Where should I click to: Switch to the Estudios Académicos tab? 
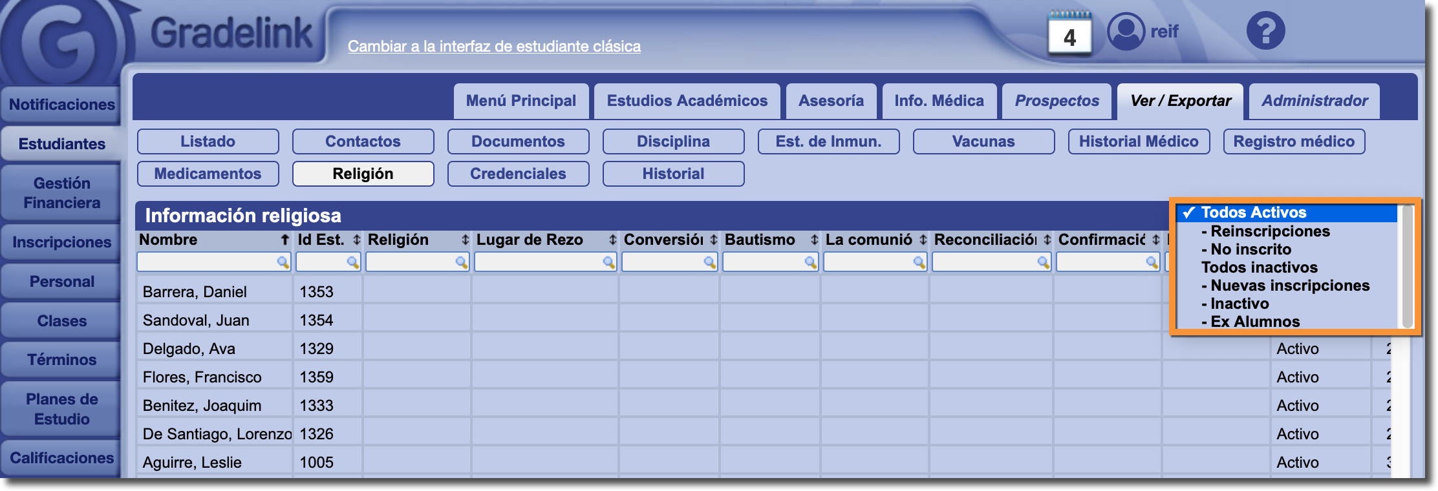click(687, 101)
